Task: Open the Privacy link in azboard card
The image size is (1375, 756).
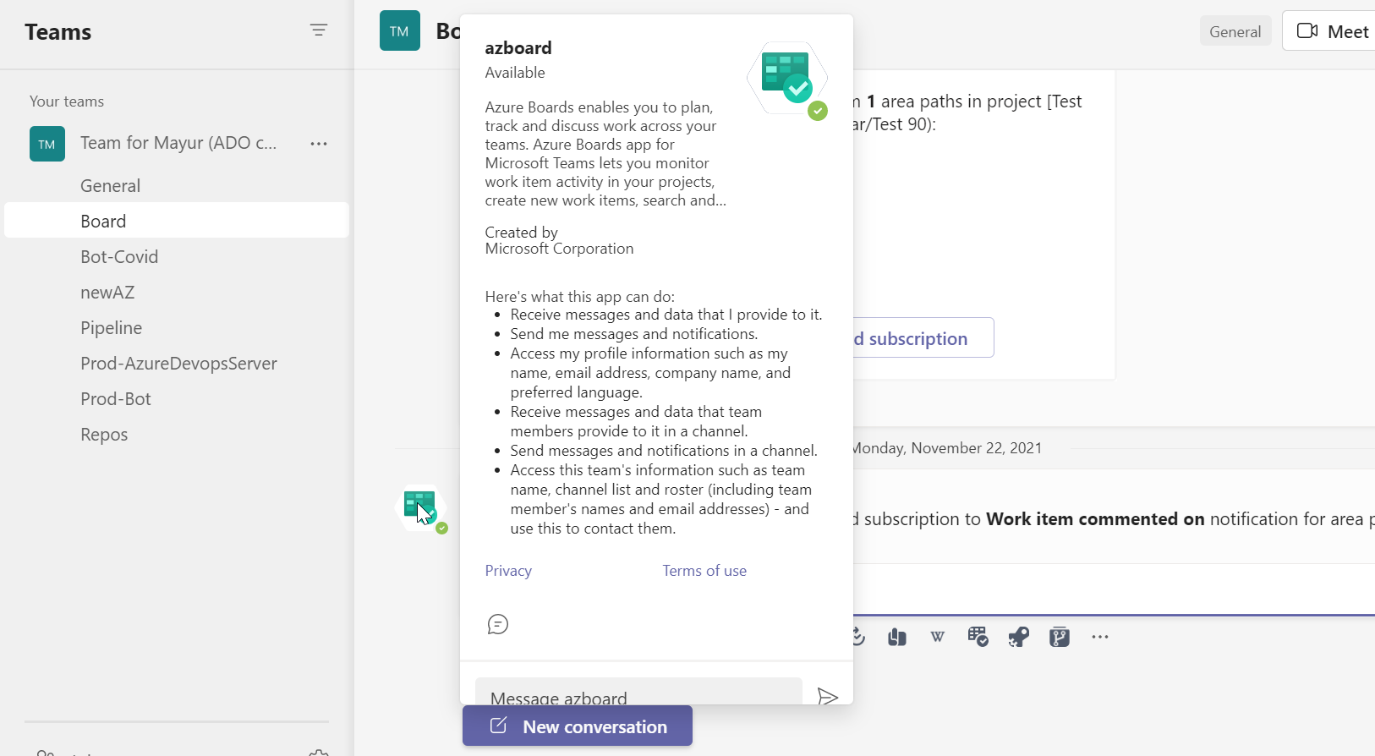Action: point(508,571)
